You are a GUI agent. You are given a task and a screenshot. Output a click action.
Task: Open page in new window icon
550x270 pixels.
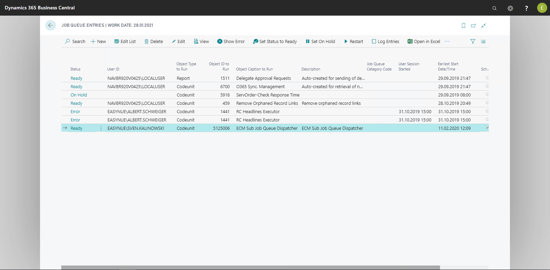473,26
